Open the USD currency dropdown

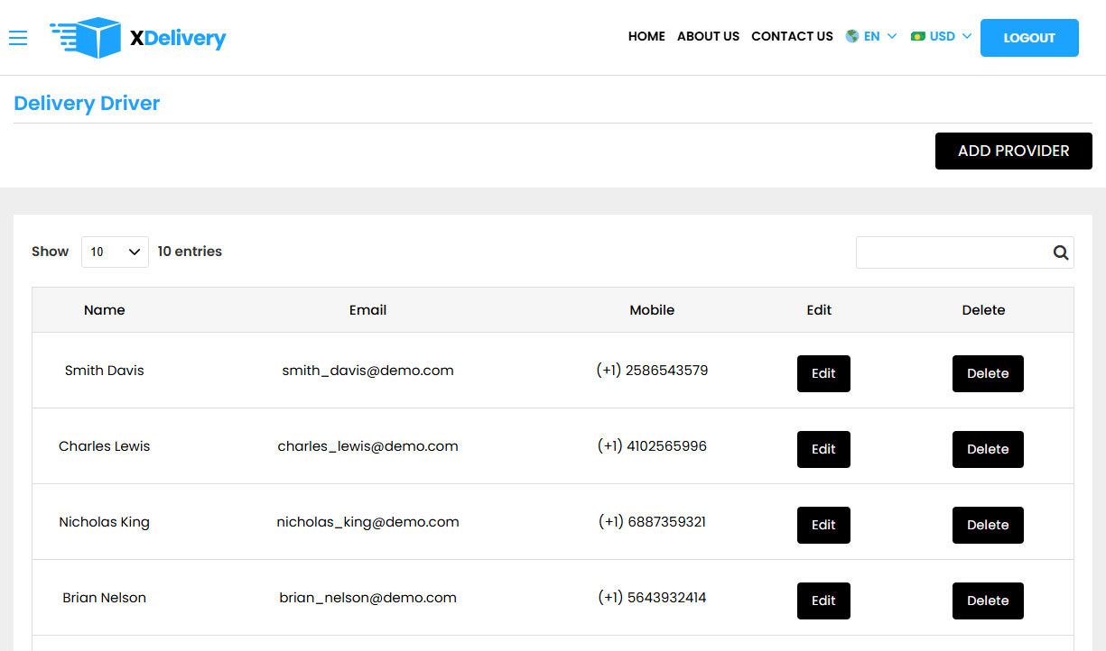click(x=942, y=36)
